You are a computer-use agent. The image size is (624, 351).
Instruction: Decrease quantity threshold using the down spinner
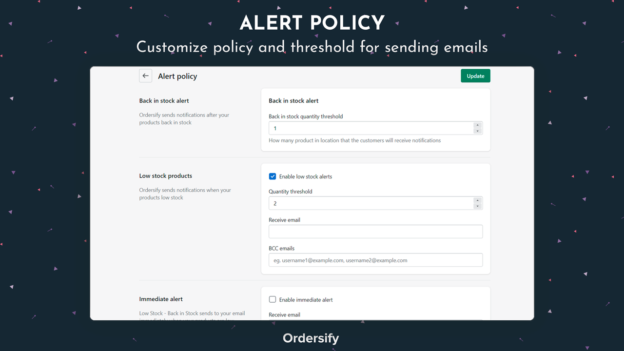pyautogui.click(x=477, y=206)
